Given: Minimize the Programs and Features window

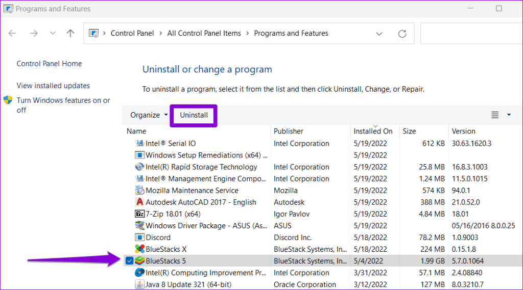Looking at the screenshot, I should tap(470, 8).
